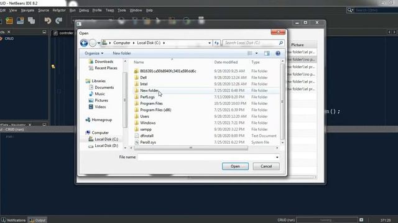Click the vertical scrollbar of file list
398x223 pixels.
click(282, 102)
